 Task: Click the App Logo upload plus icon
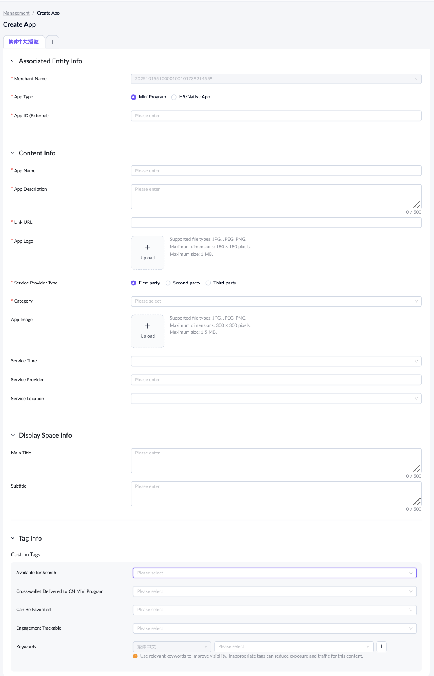[147, 247]
